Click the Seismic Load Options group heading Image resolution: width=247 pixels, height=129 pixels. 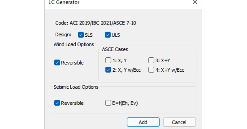tap(76, 87)
